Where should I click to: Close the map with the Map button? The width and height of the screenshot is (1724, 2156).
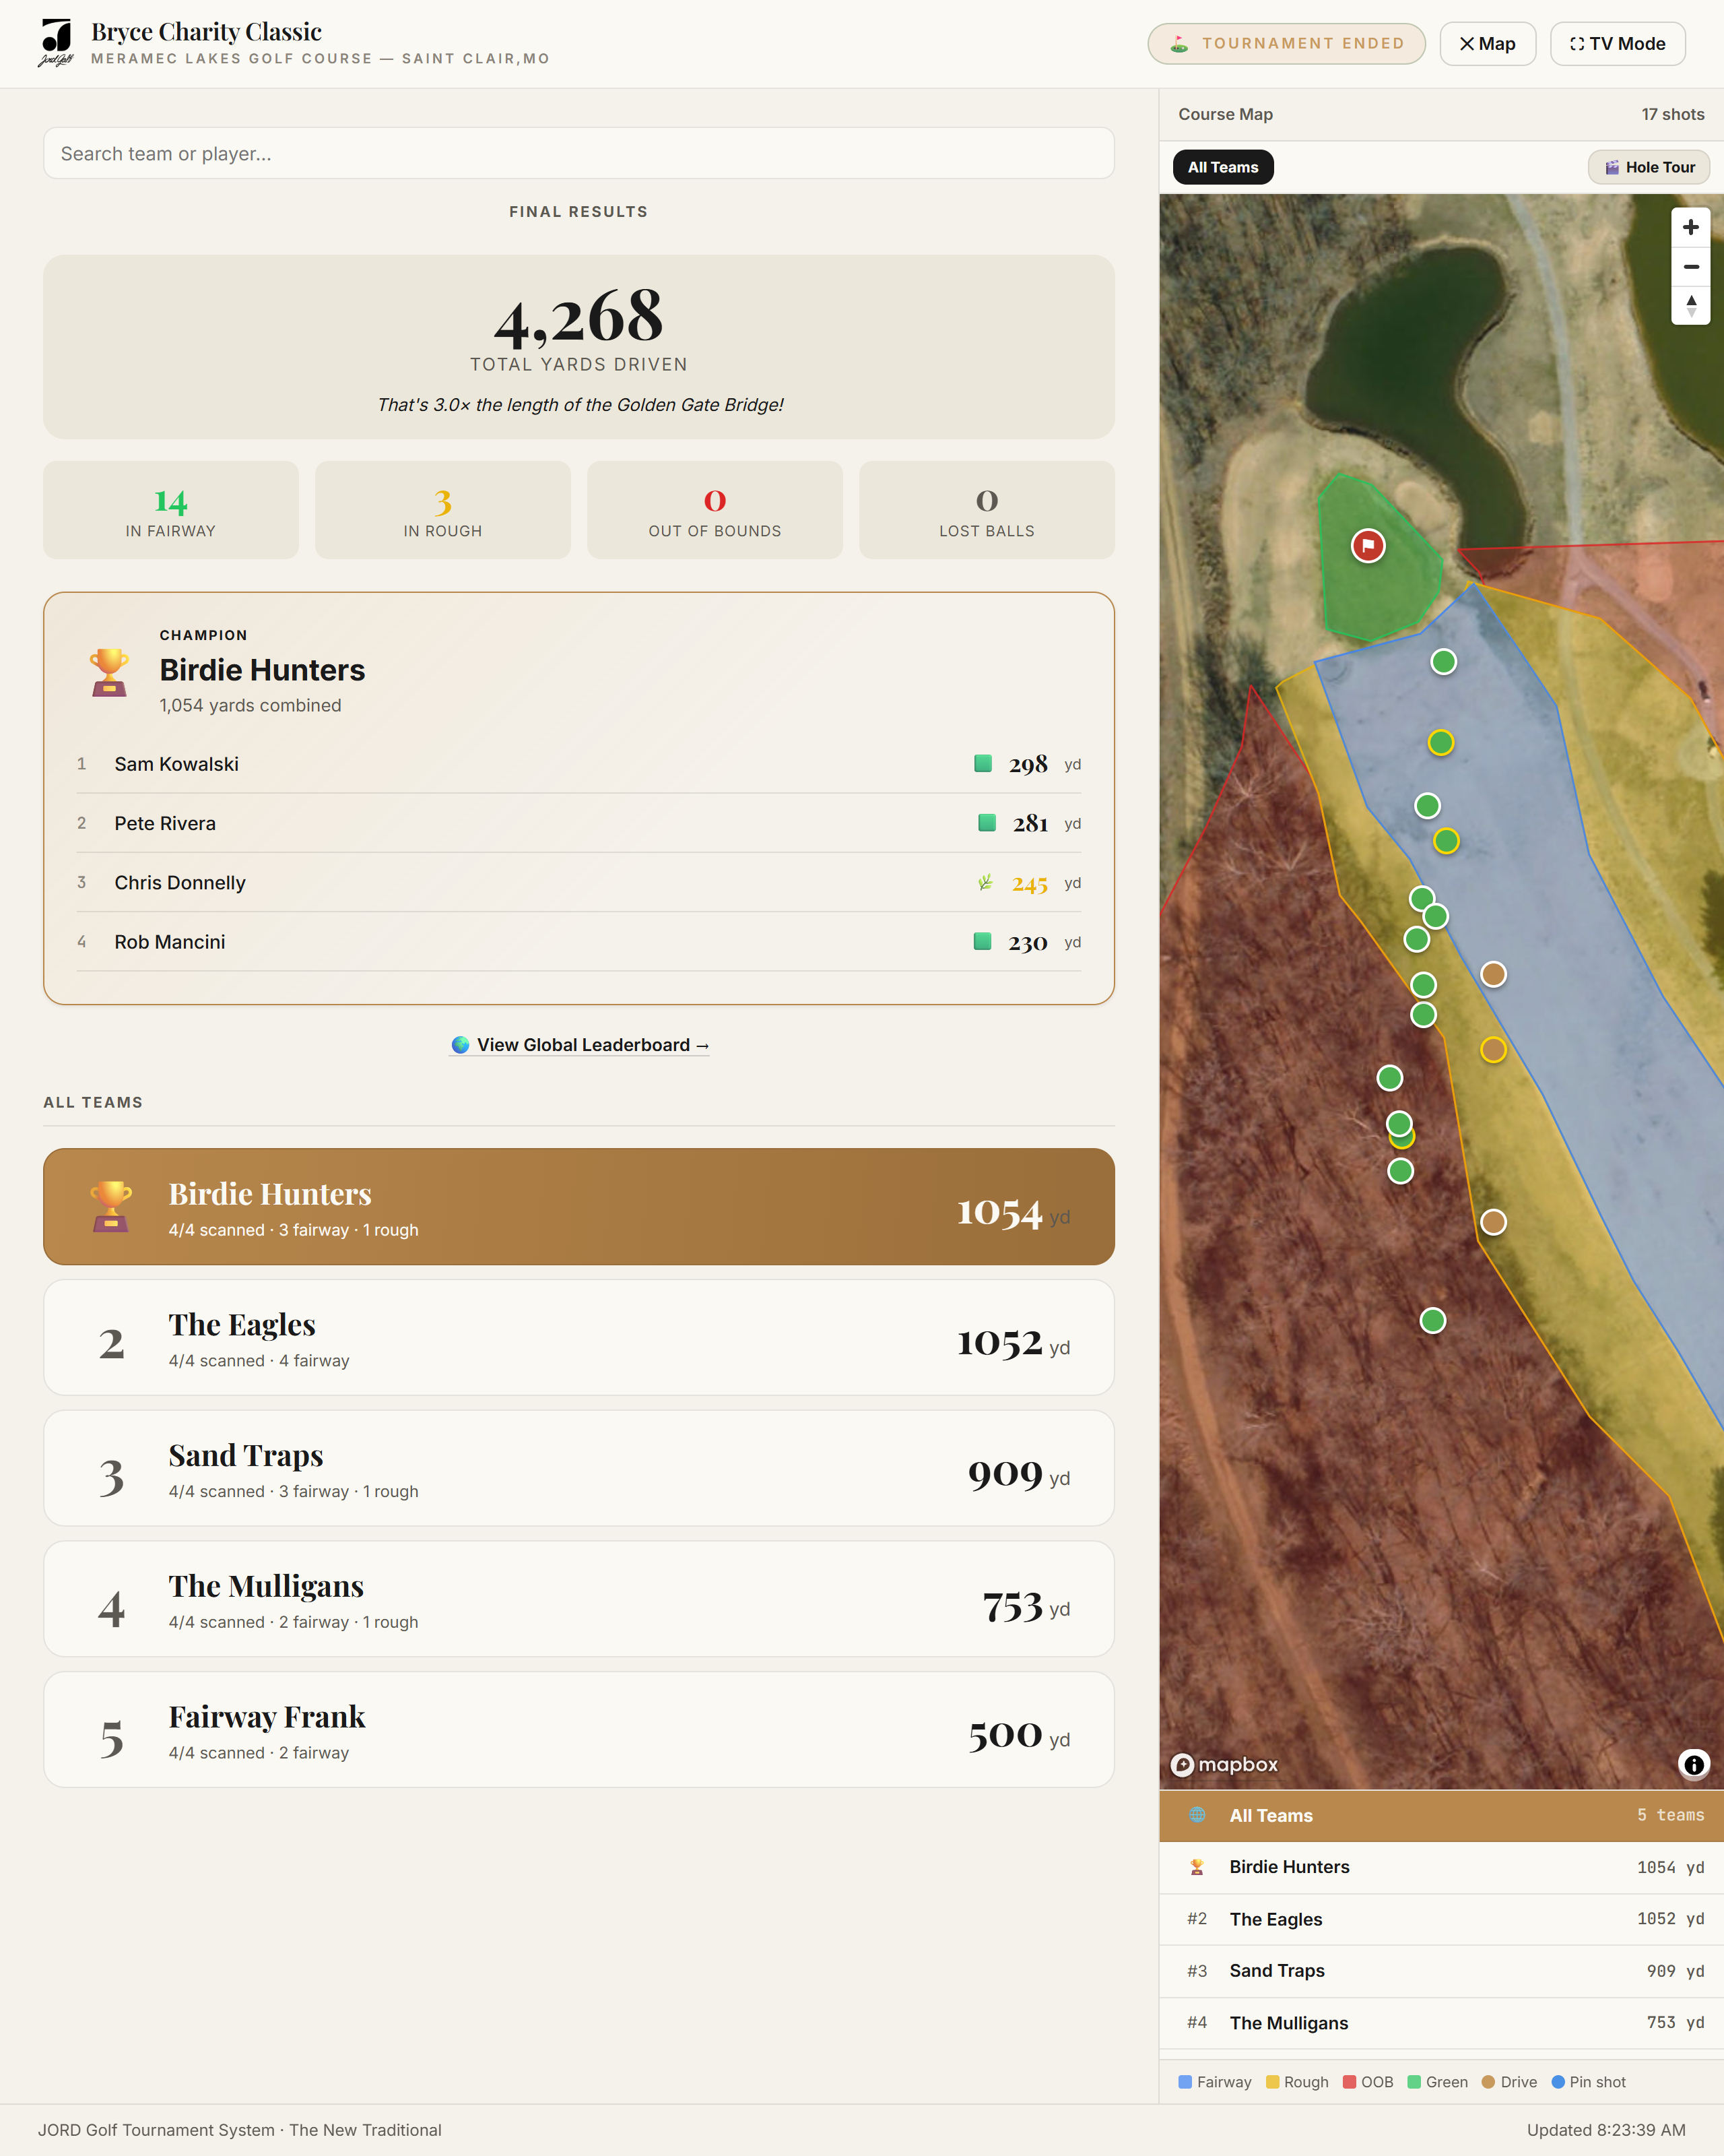tap(1487, 44)
